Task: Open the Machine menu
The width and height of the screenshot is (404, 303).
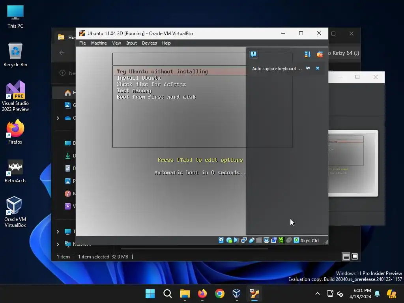Action: (x=99, y=43)
